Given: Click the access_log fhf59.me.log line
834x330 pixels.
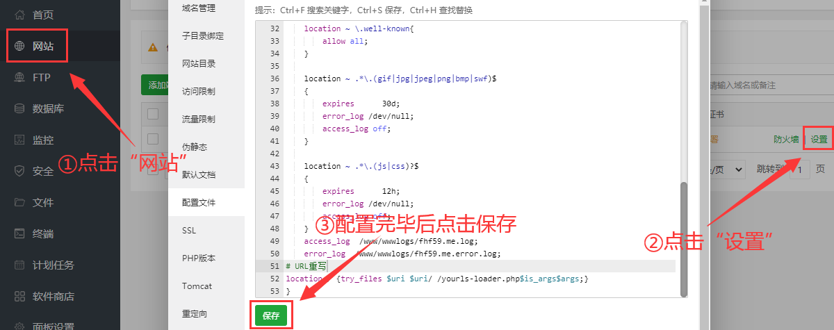Looking at the screenshot, I should coord(391,241).
